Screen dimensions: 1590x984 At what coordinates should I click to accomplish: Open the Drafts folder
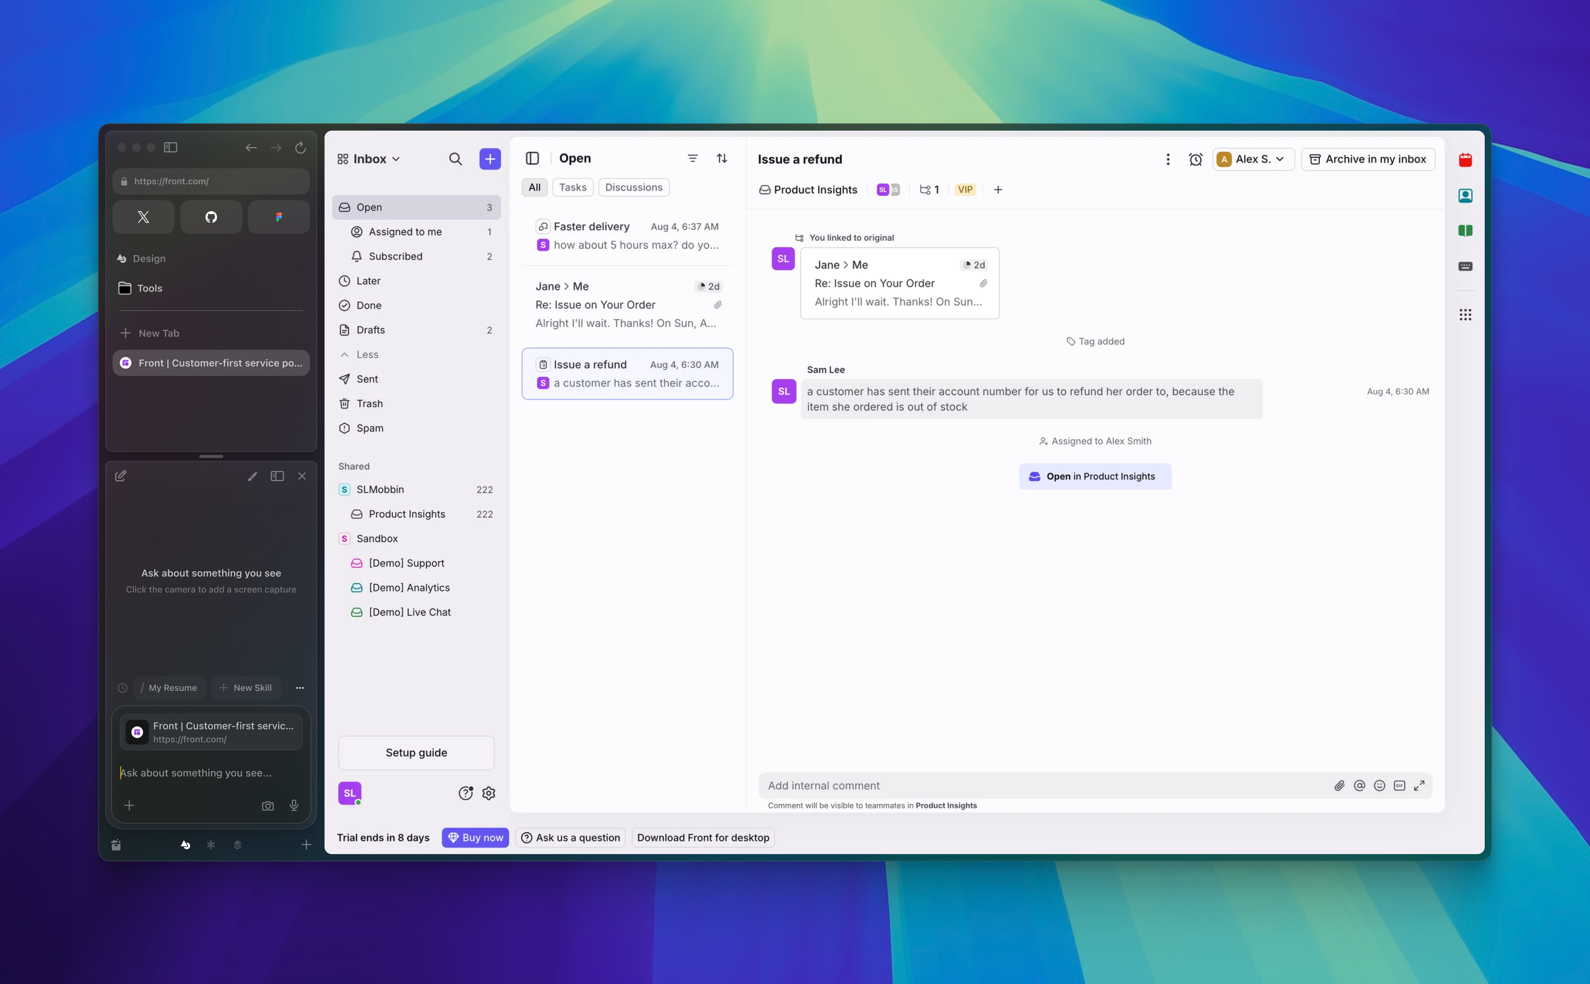416,330
